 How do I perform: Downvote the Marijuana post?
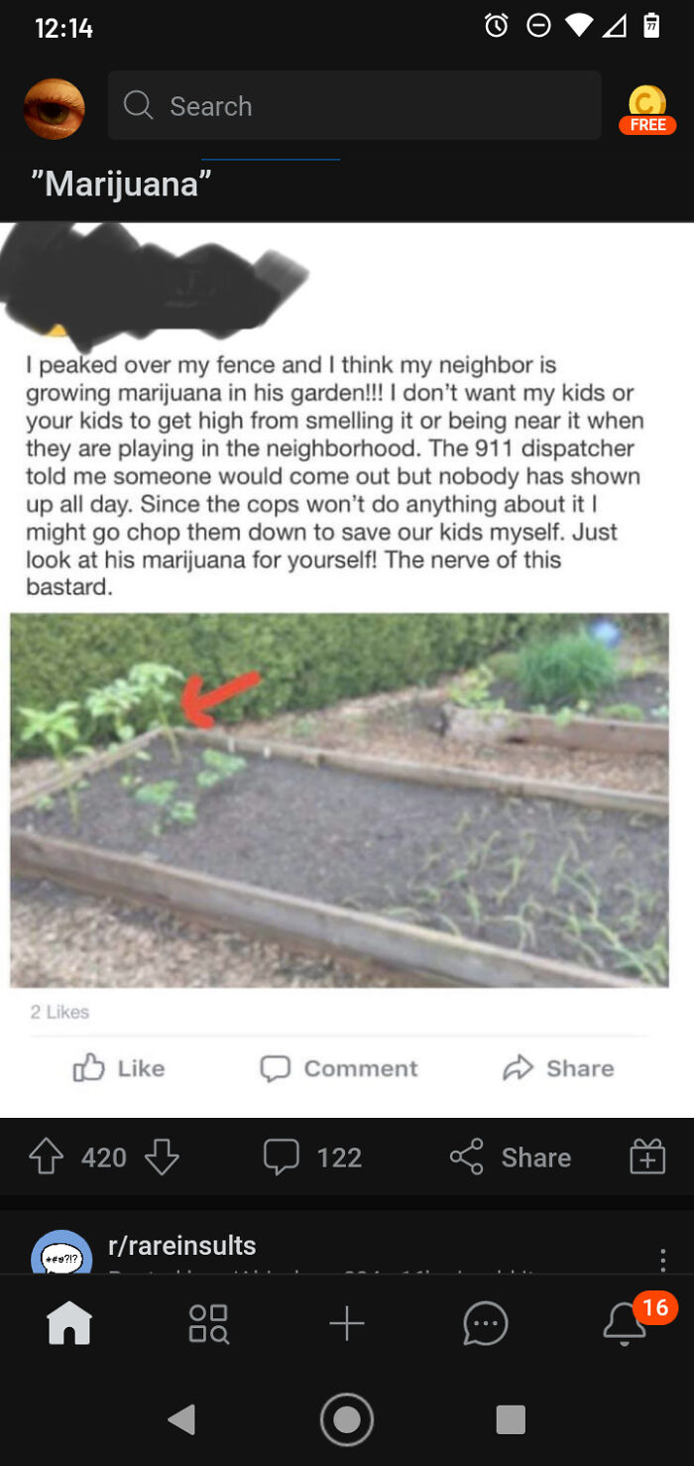[162, 1157]
